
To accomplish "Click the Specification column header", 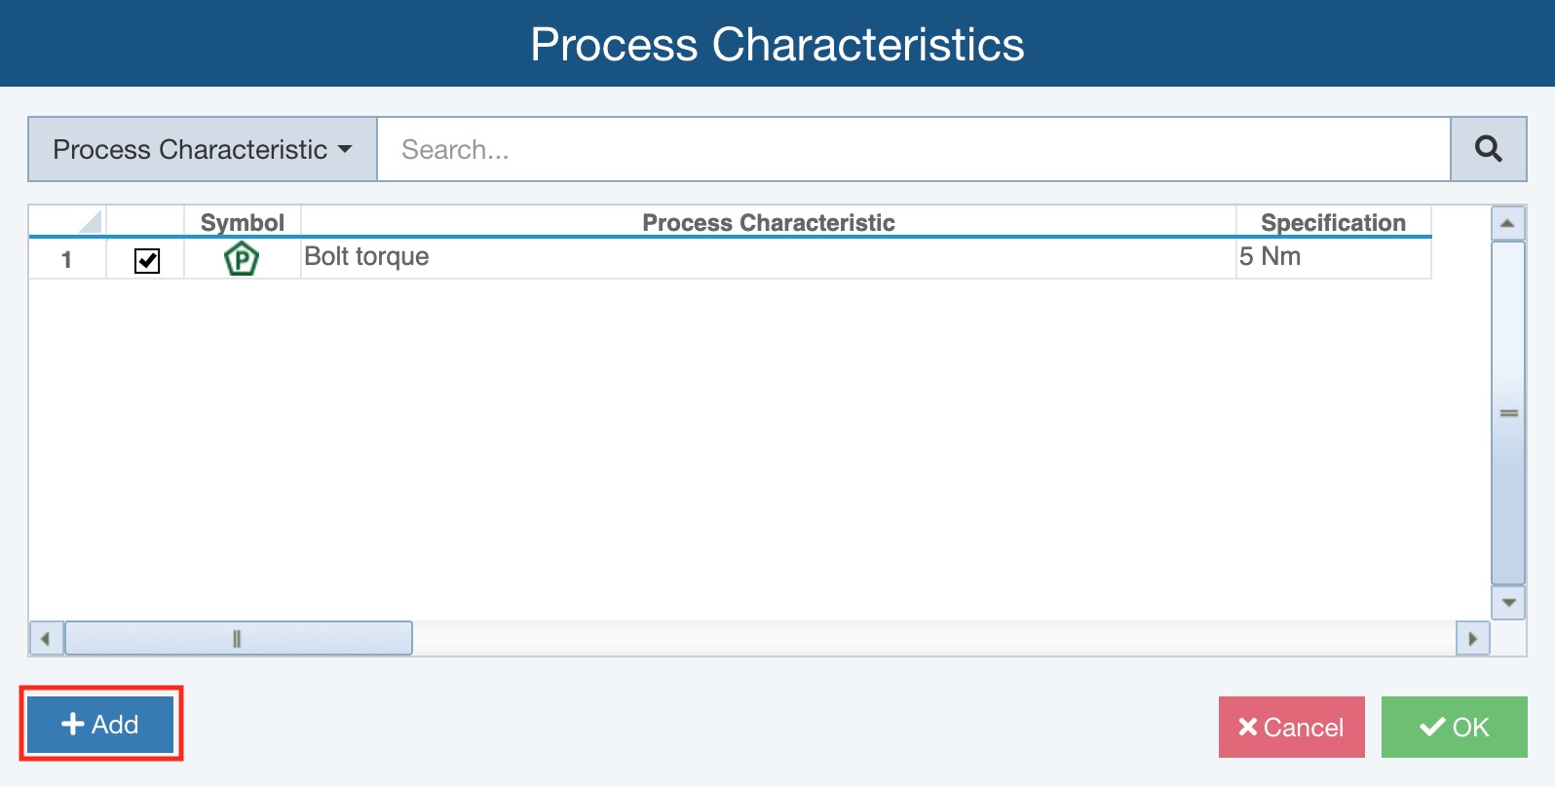I will tap(1332, 222).
